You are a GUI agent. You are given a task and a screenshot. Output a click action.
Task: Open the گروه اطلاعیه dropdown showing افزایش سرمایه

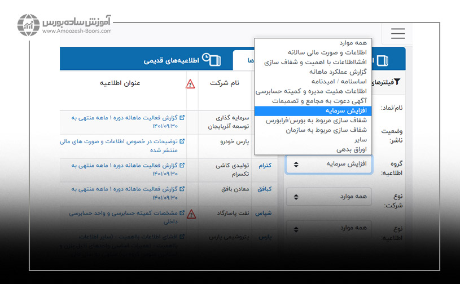click(x=328, y=164)
